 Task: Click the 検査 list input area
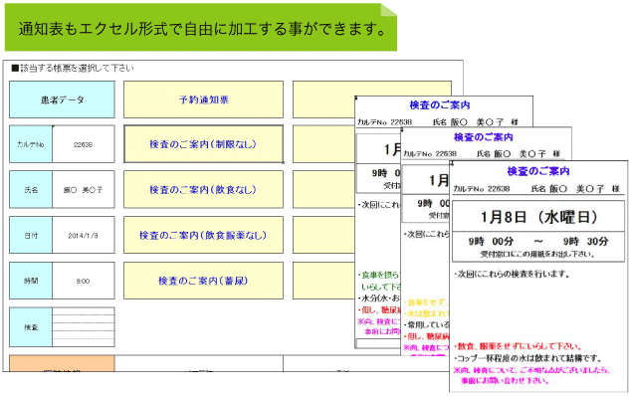(84, 327)
